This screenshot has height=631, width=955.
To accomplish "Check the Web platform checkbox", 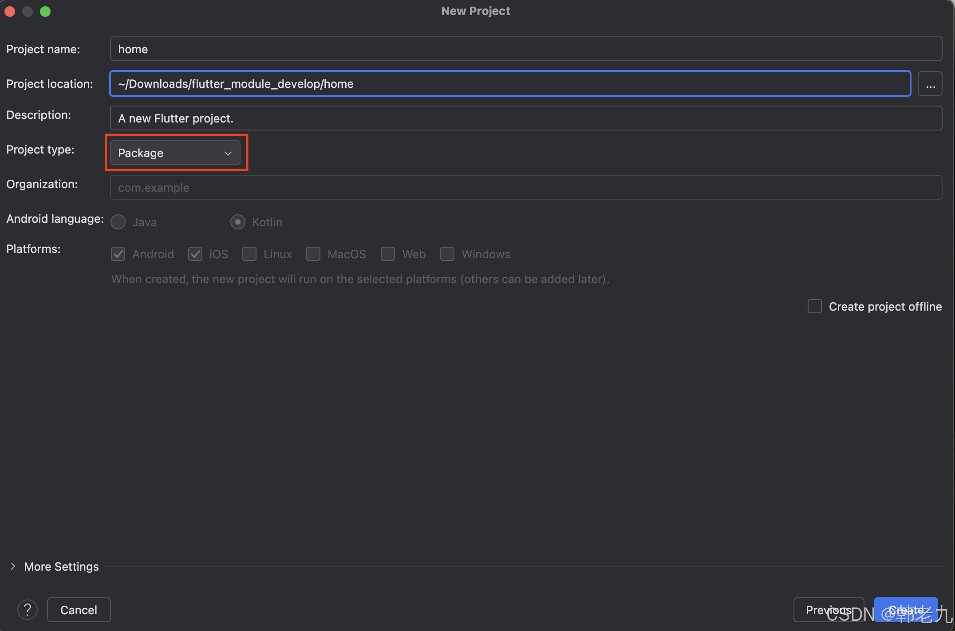I will pos(388,254).
